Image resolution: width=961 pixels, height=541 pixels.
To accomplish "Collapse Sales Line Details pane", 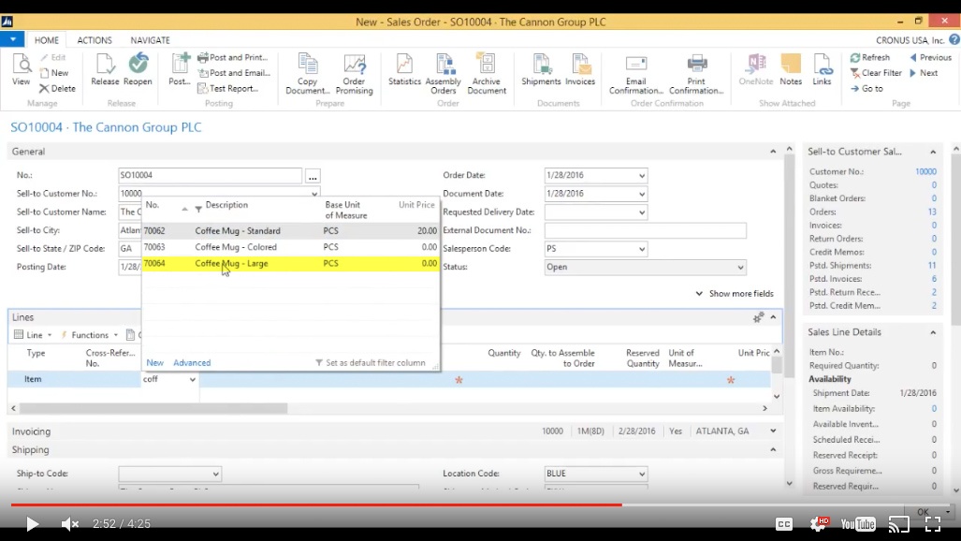I will tap(933, 332).
